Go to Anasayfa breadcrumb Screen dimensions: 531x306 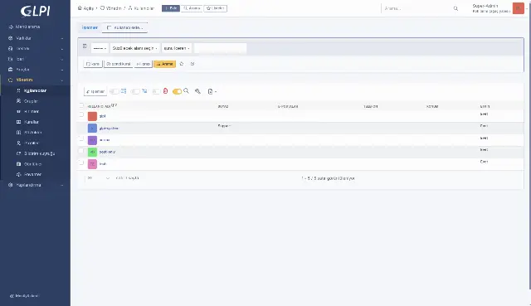pyautogui.click(x=86, y=8)
